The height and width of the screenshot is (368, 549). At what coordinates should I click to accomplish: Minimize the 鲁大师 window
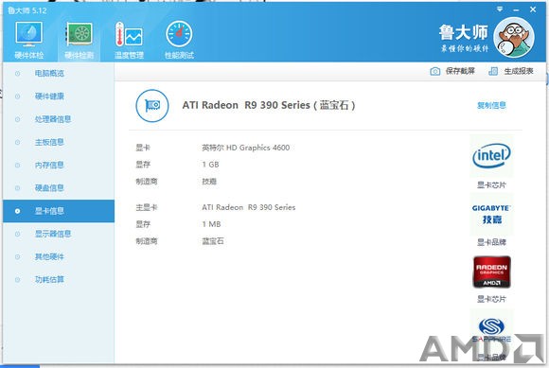point(516,9)
